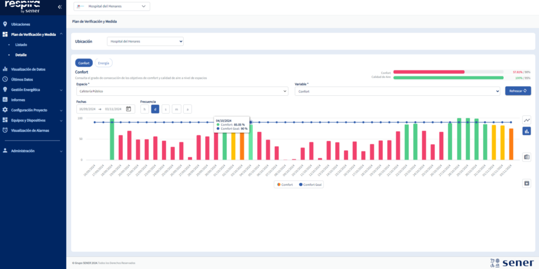The width and height of the screenshot is (539, 269).
Task: Collapse the sidebar with double chevron icon
Action: tap(59, 7)
